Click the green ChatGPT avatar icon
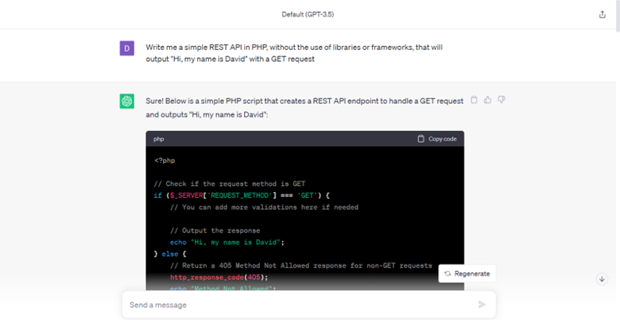620x320 pixels. (127, 101)
